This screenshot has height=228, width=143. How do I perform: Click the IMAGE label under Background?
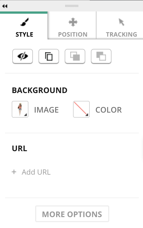pyautogui.click(x=46, y=110)
